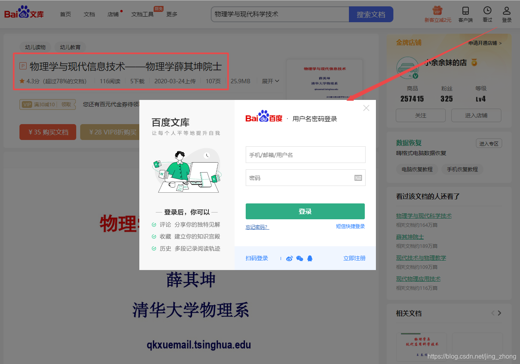Click the 进入店铺 button
Screen dimensions: 520x364
476,115
